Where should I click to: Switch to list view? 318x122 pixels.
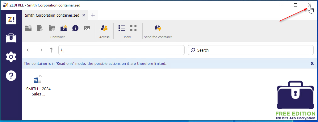[121, 28]
